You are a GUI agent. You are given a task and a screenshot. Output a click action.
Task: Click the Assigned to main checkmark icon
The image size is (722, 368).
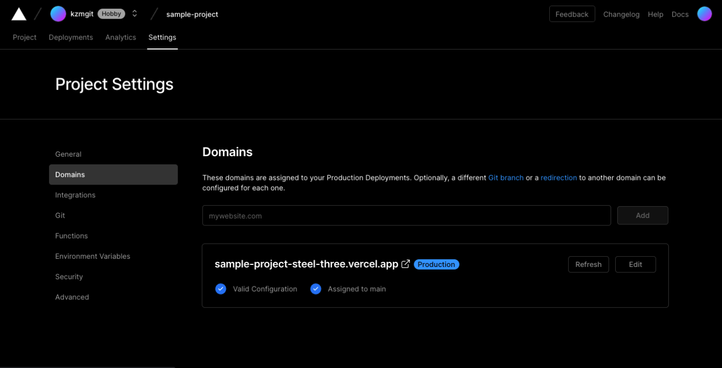(x=316, y=289)
